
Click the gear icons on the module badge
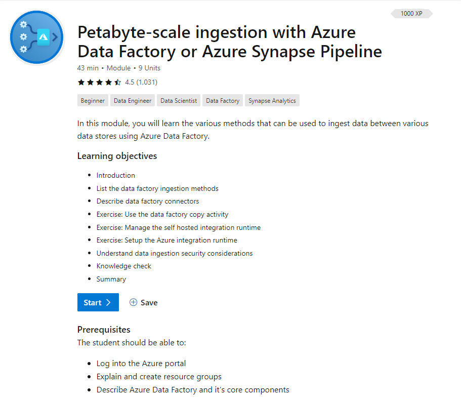pyautogui.click(x=24, y=36)
